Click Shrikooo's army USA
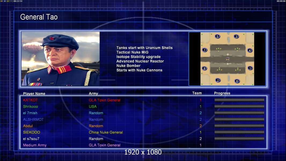286x161 pixels. [93, 107]
